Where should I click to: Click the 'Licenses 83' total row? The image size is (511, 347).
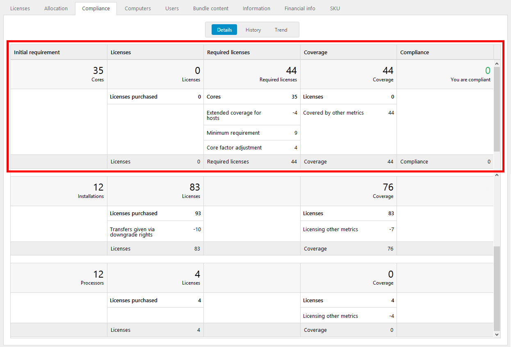pyautogui.click(x=155, y=248)
